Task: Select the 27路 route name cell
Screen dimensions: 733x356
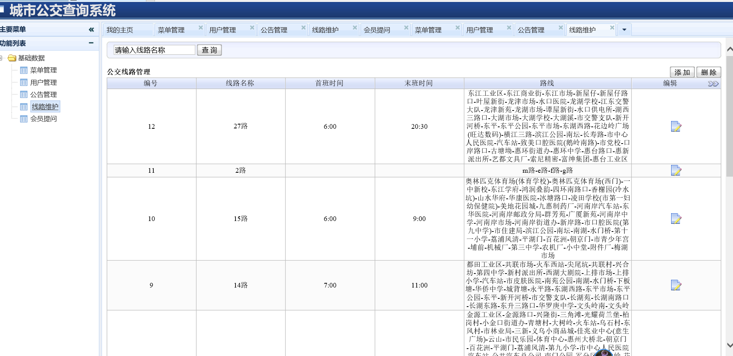Action: click(x=241, y=126)
